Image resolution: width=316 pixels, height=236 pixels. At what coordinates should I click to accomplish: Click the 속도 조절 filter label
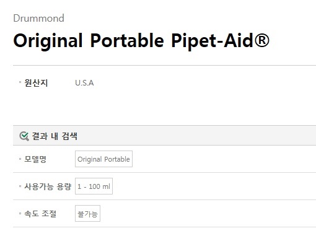[x=40, y=214]
